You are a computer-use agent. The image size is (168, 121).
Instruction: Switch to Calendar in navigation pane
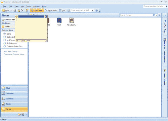(14, 93)
